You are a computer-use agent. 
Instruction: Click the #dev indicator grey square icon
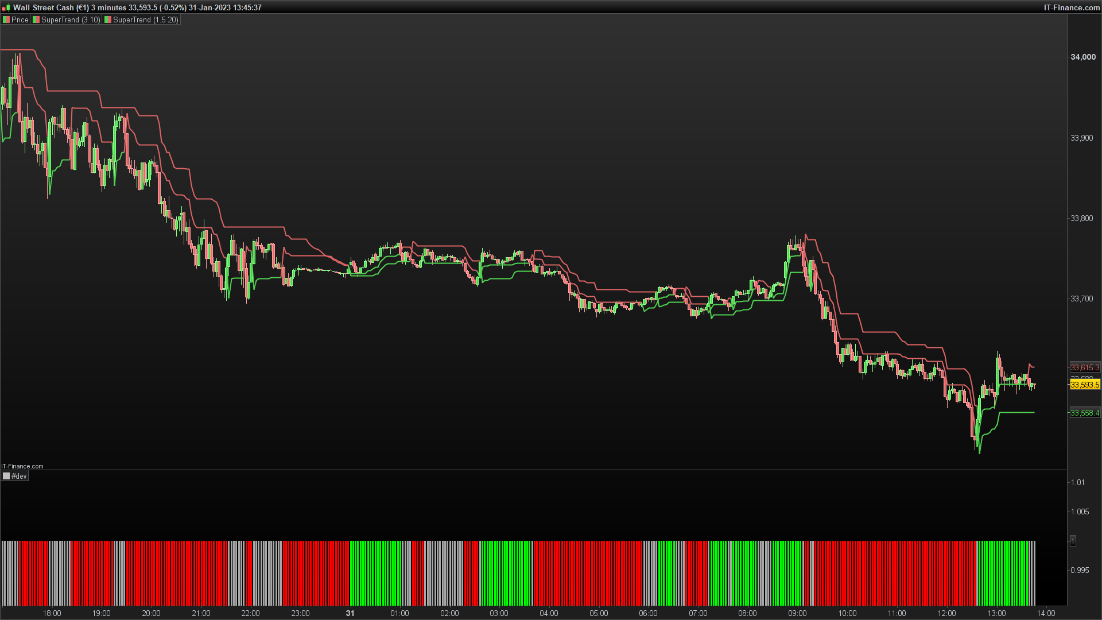(x=6, y=476)
